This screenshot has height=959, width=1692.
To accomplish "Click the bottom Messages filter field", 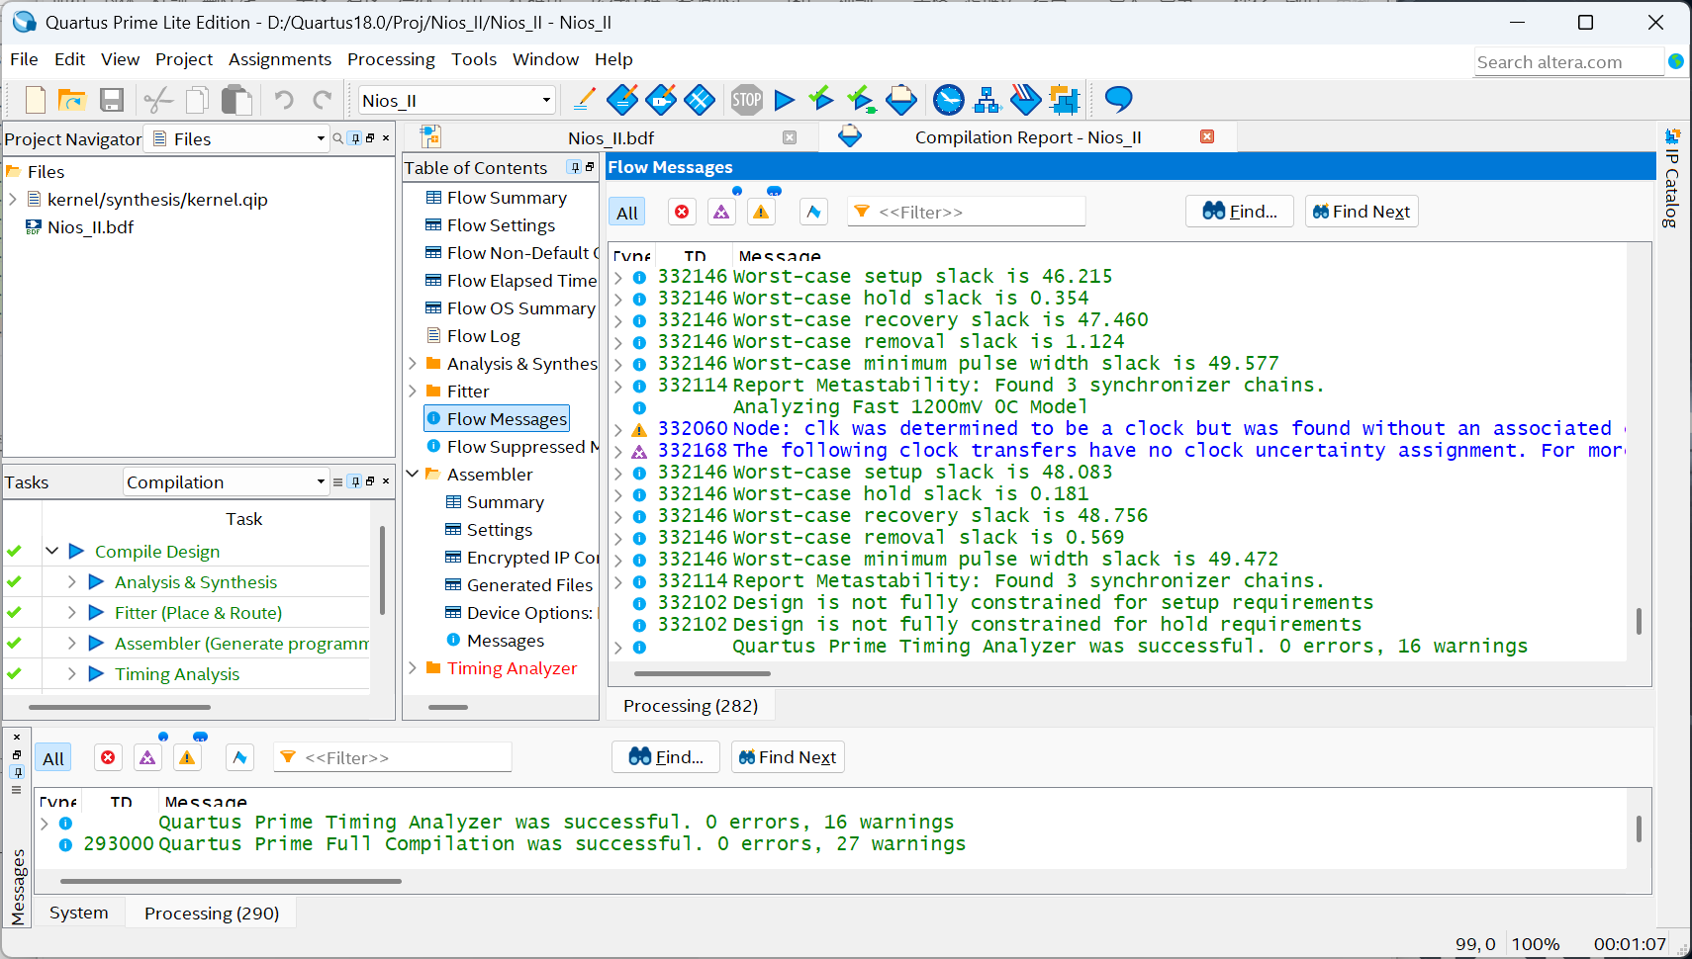I will pos(393,757).
